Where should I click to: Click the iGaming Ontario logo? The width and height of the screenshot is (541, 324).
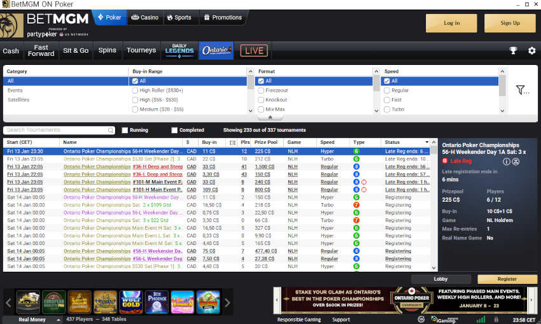(x=445, y=320)
